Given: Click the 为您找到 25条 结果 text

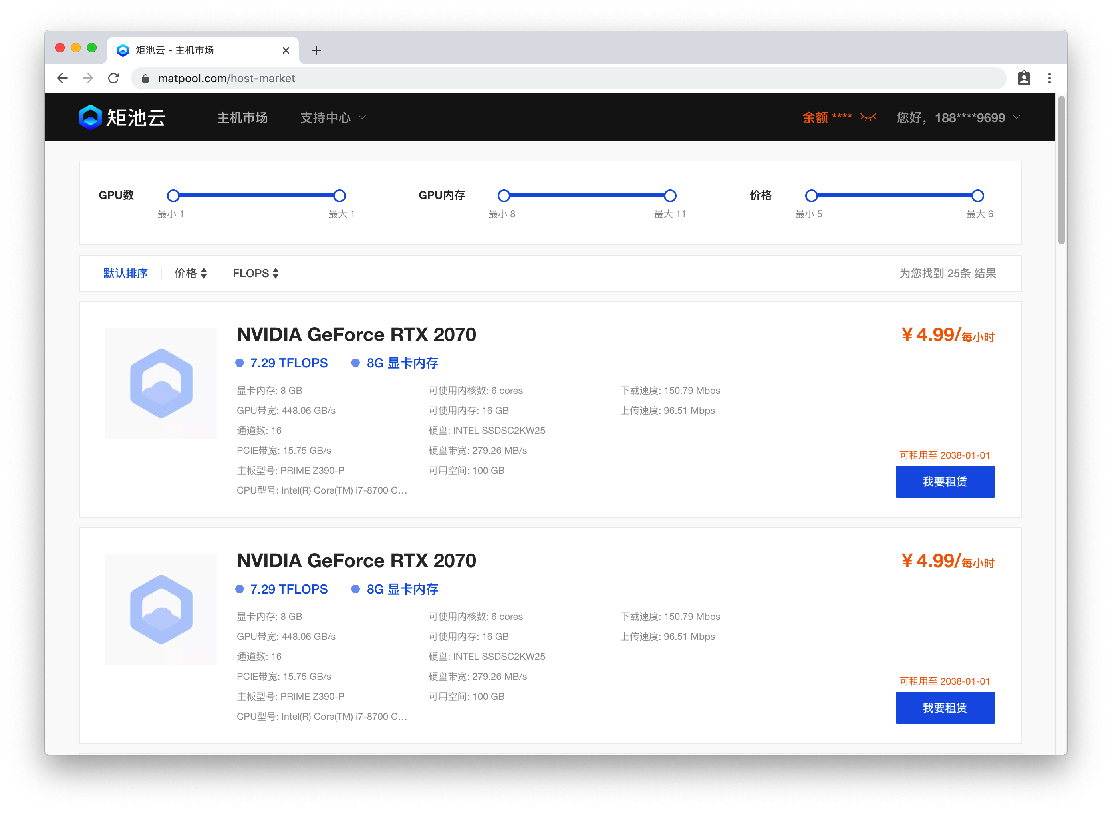Looking at the screenshot, I should point(947,274).
